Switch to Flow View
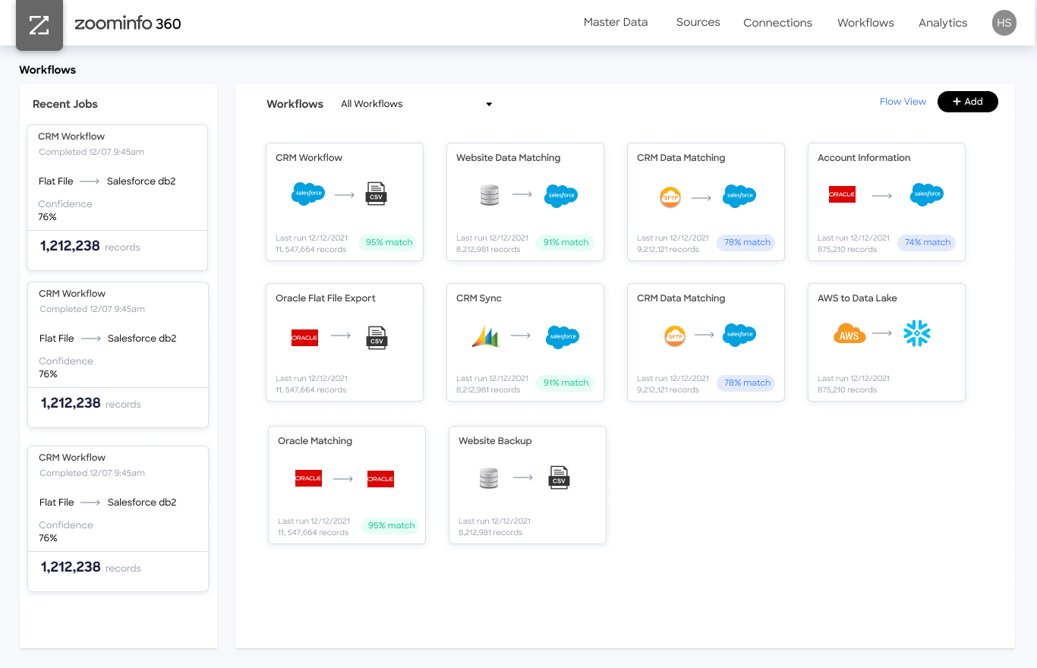This screenshot has height=668, width=1037. (x=903, y=102)
